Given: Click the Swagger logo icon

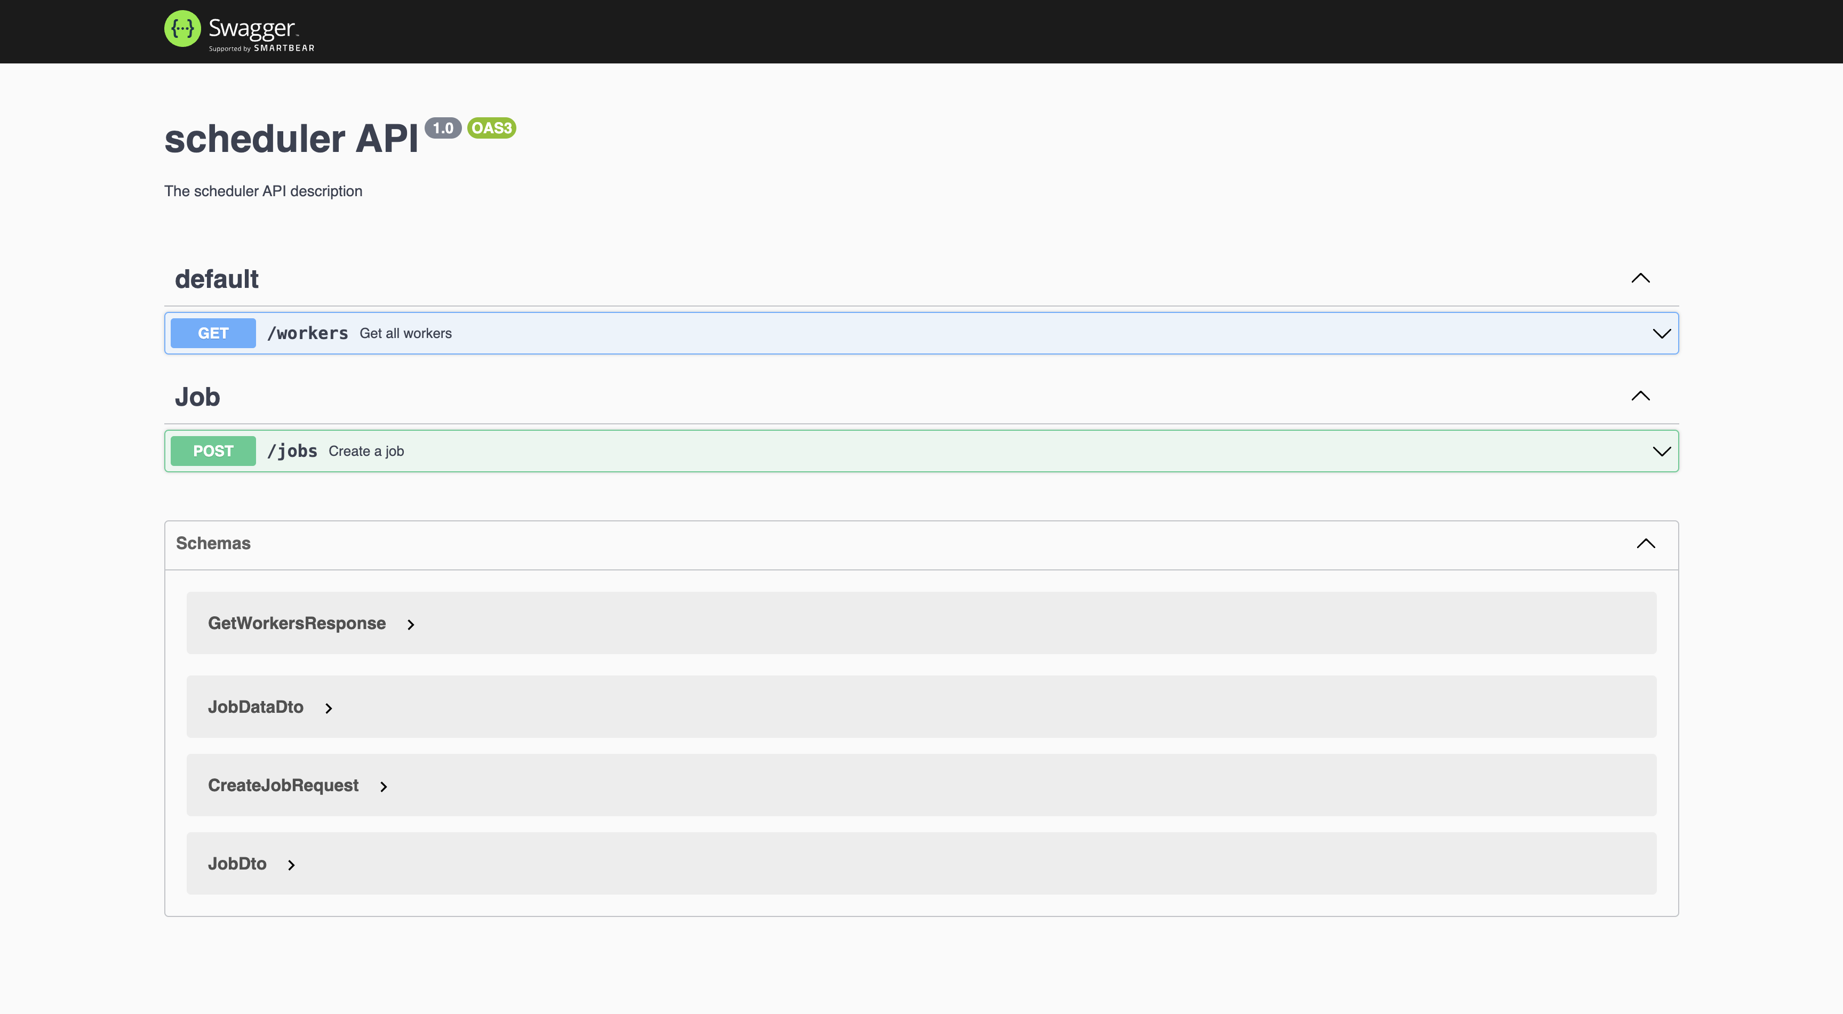Looking at the screenshot, I should pyautogui.click(x=182, y=29).
